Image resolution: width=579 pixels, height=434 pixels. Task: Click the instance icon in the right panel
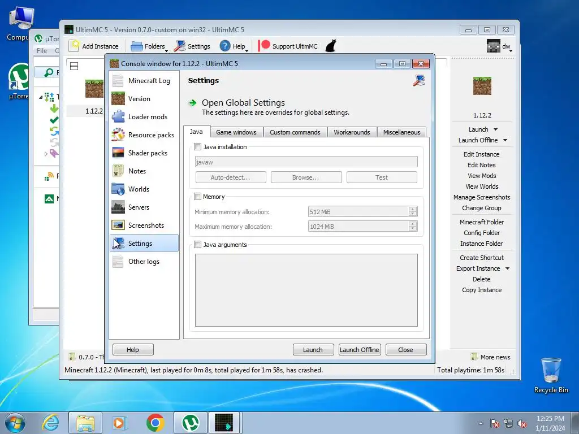[482, 86]
